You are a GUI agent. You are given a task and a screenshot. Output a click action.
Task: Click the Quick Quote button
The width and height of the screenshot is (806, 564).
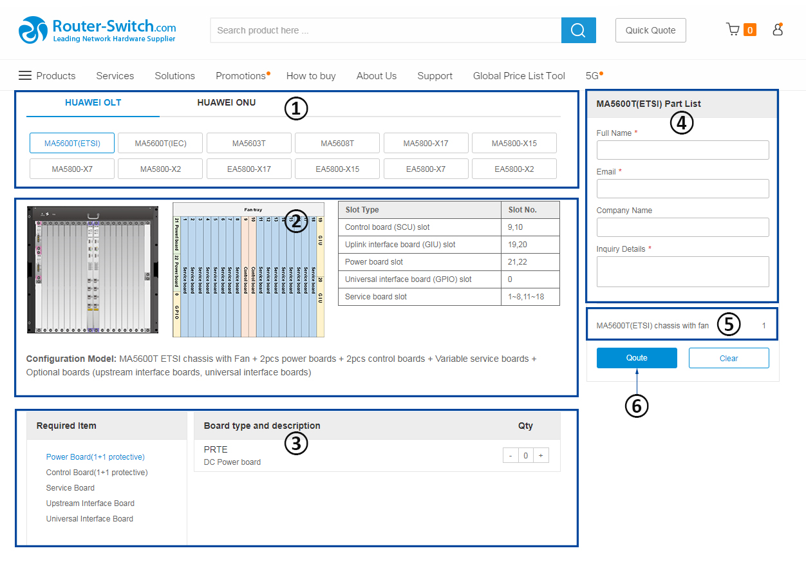click(x=651, y=30)
